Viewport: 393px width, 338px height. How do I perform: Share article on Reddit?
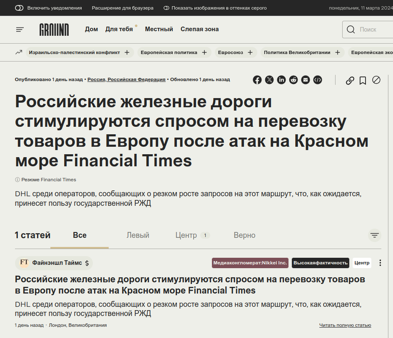tap(293, 80)
